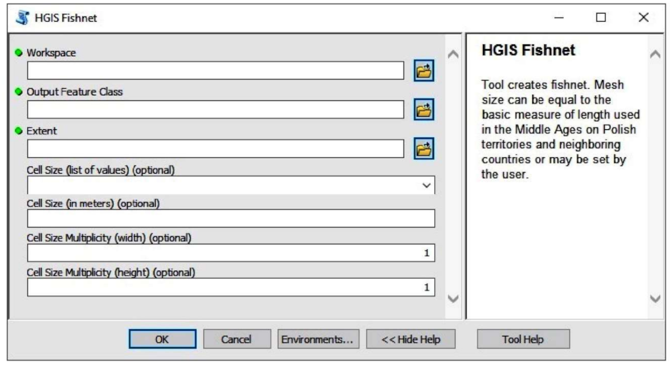The image size is (671, 366).
Task: Click the HGIS Fishnet title bar tool icon
Action: click(19, 18)
